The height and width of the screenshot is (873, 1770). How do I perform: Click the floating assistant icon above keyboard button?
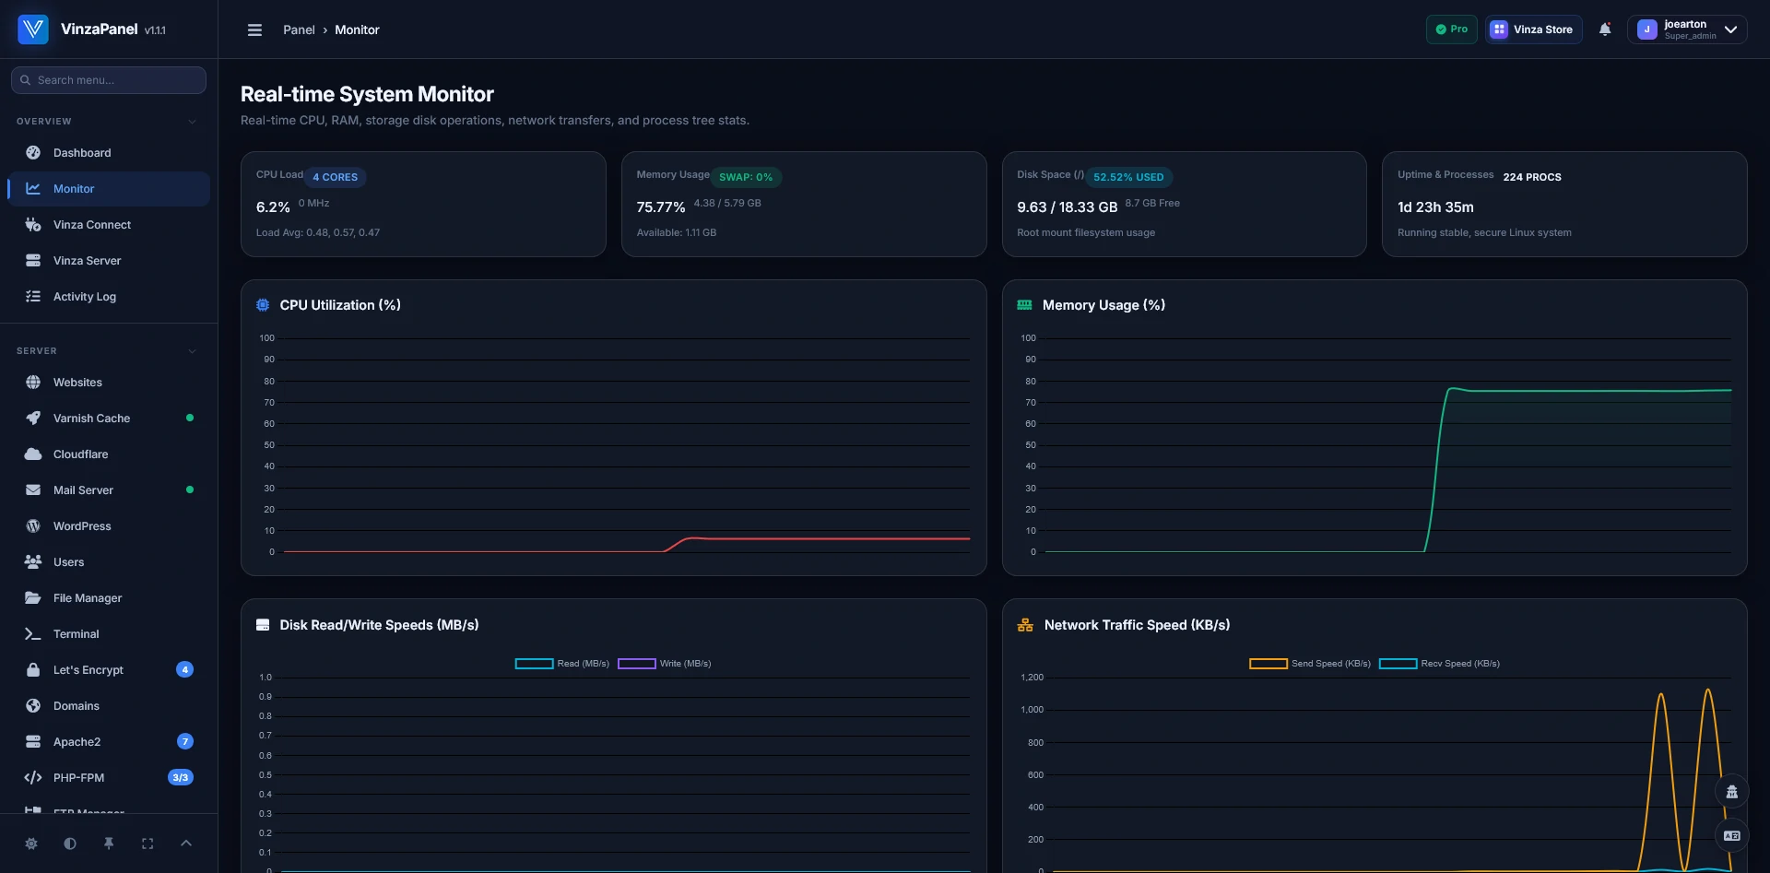click(1732, 792)
